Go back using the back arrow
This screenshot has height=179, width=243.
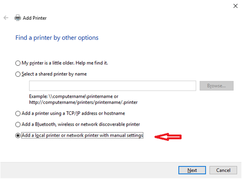(x=6, y=18)
